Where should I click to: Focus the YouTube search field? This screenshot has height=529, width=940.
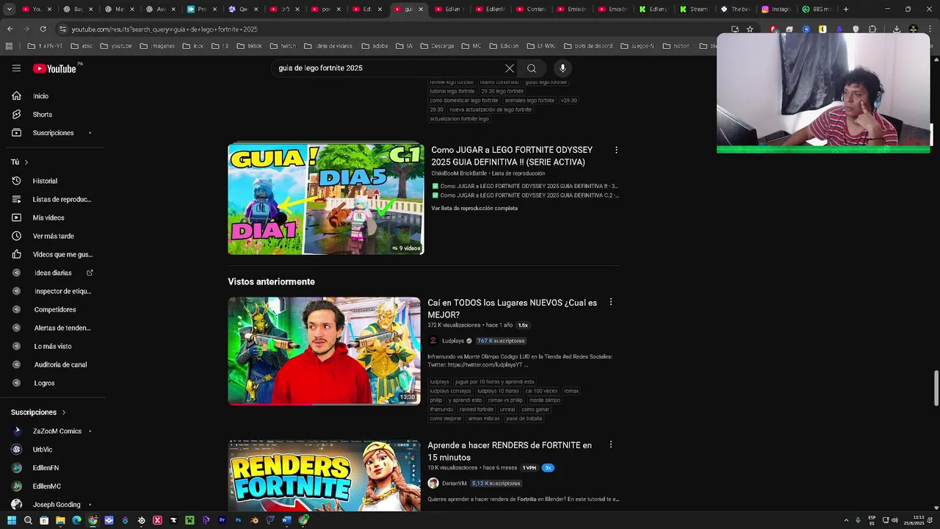point(388,68)
